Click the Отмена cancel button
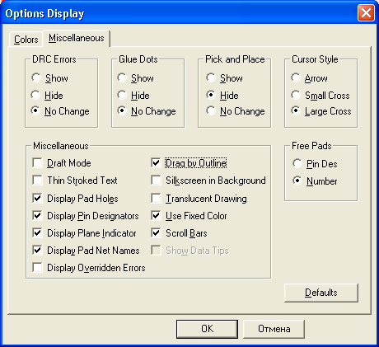The image size is (379, 347). point(274,329)
